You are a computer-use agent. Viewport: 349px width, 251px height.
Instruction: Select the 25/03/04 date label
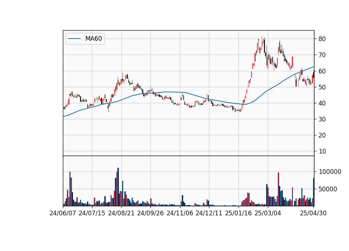click(x=268, y=213)
